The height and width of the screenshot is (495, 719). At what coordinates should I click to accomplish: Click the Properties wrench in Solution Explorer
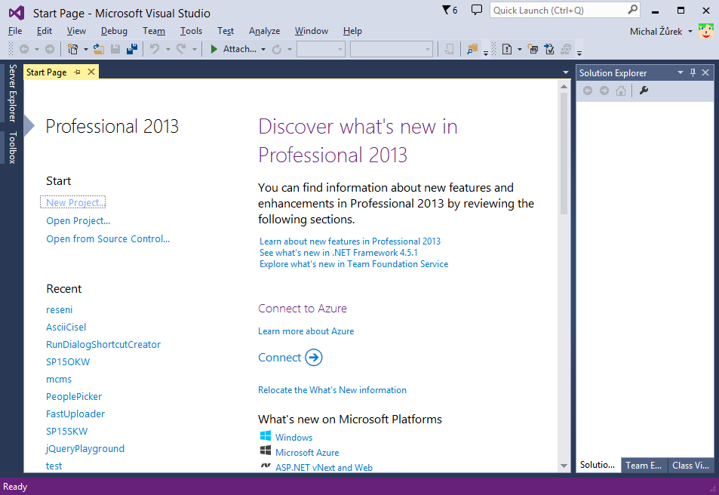(644, 91)
